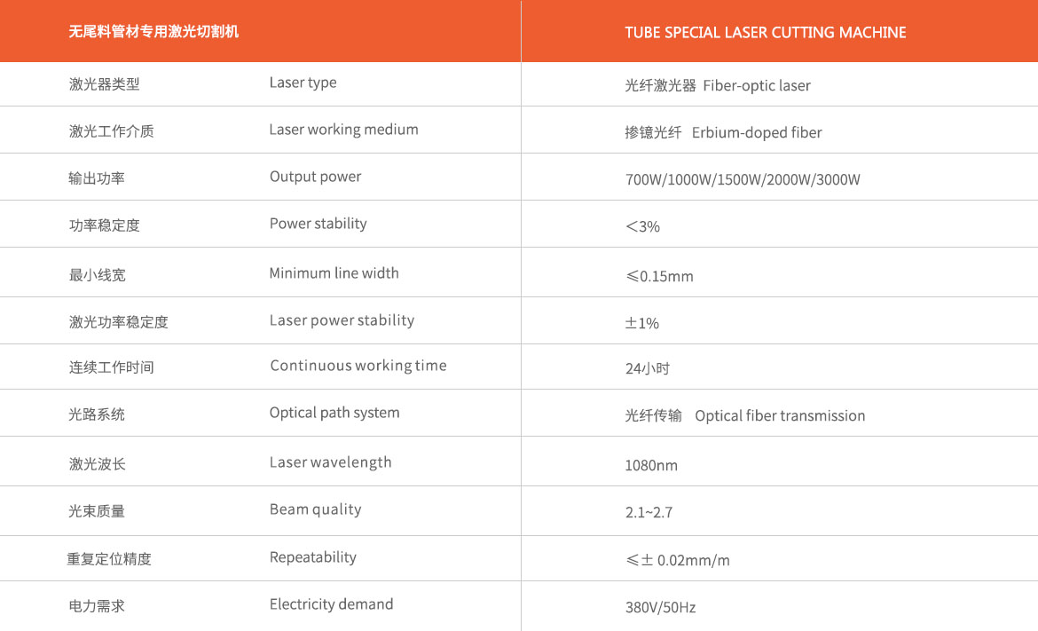Viewport: 1038px width, 631px height.
Task: Select the Power stability label
Action: coord(318,224)
